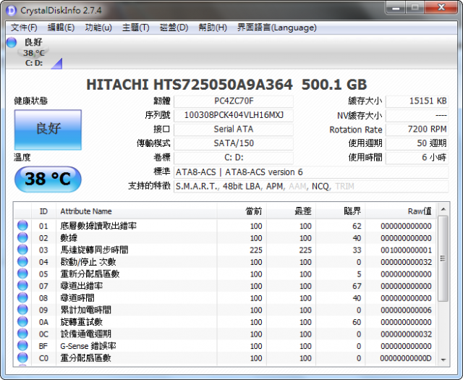This screenshot has width=463, height=380.
Task: Click scrollbar up arrow in attribute list
Action: click(443, 209)
